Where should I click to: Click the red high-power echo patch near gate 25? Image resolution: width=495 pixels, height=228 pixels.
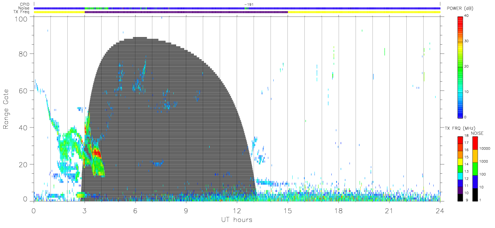tap(96, 152)
